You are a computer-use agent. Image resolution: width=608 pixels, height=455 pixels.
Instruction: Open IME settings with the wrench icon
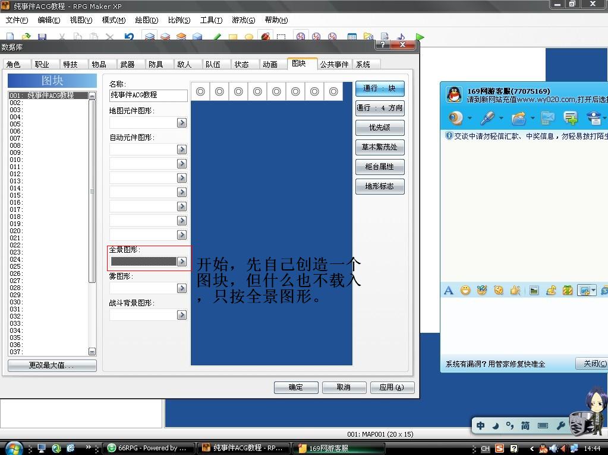tap(560, 425)
